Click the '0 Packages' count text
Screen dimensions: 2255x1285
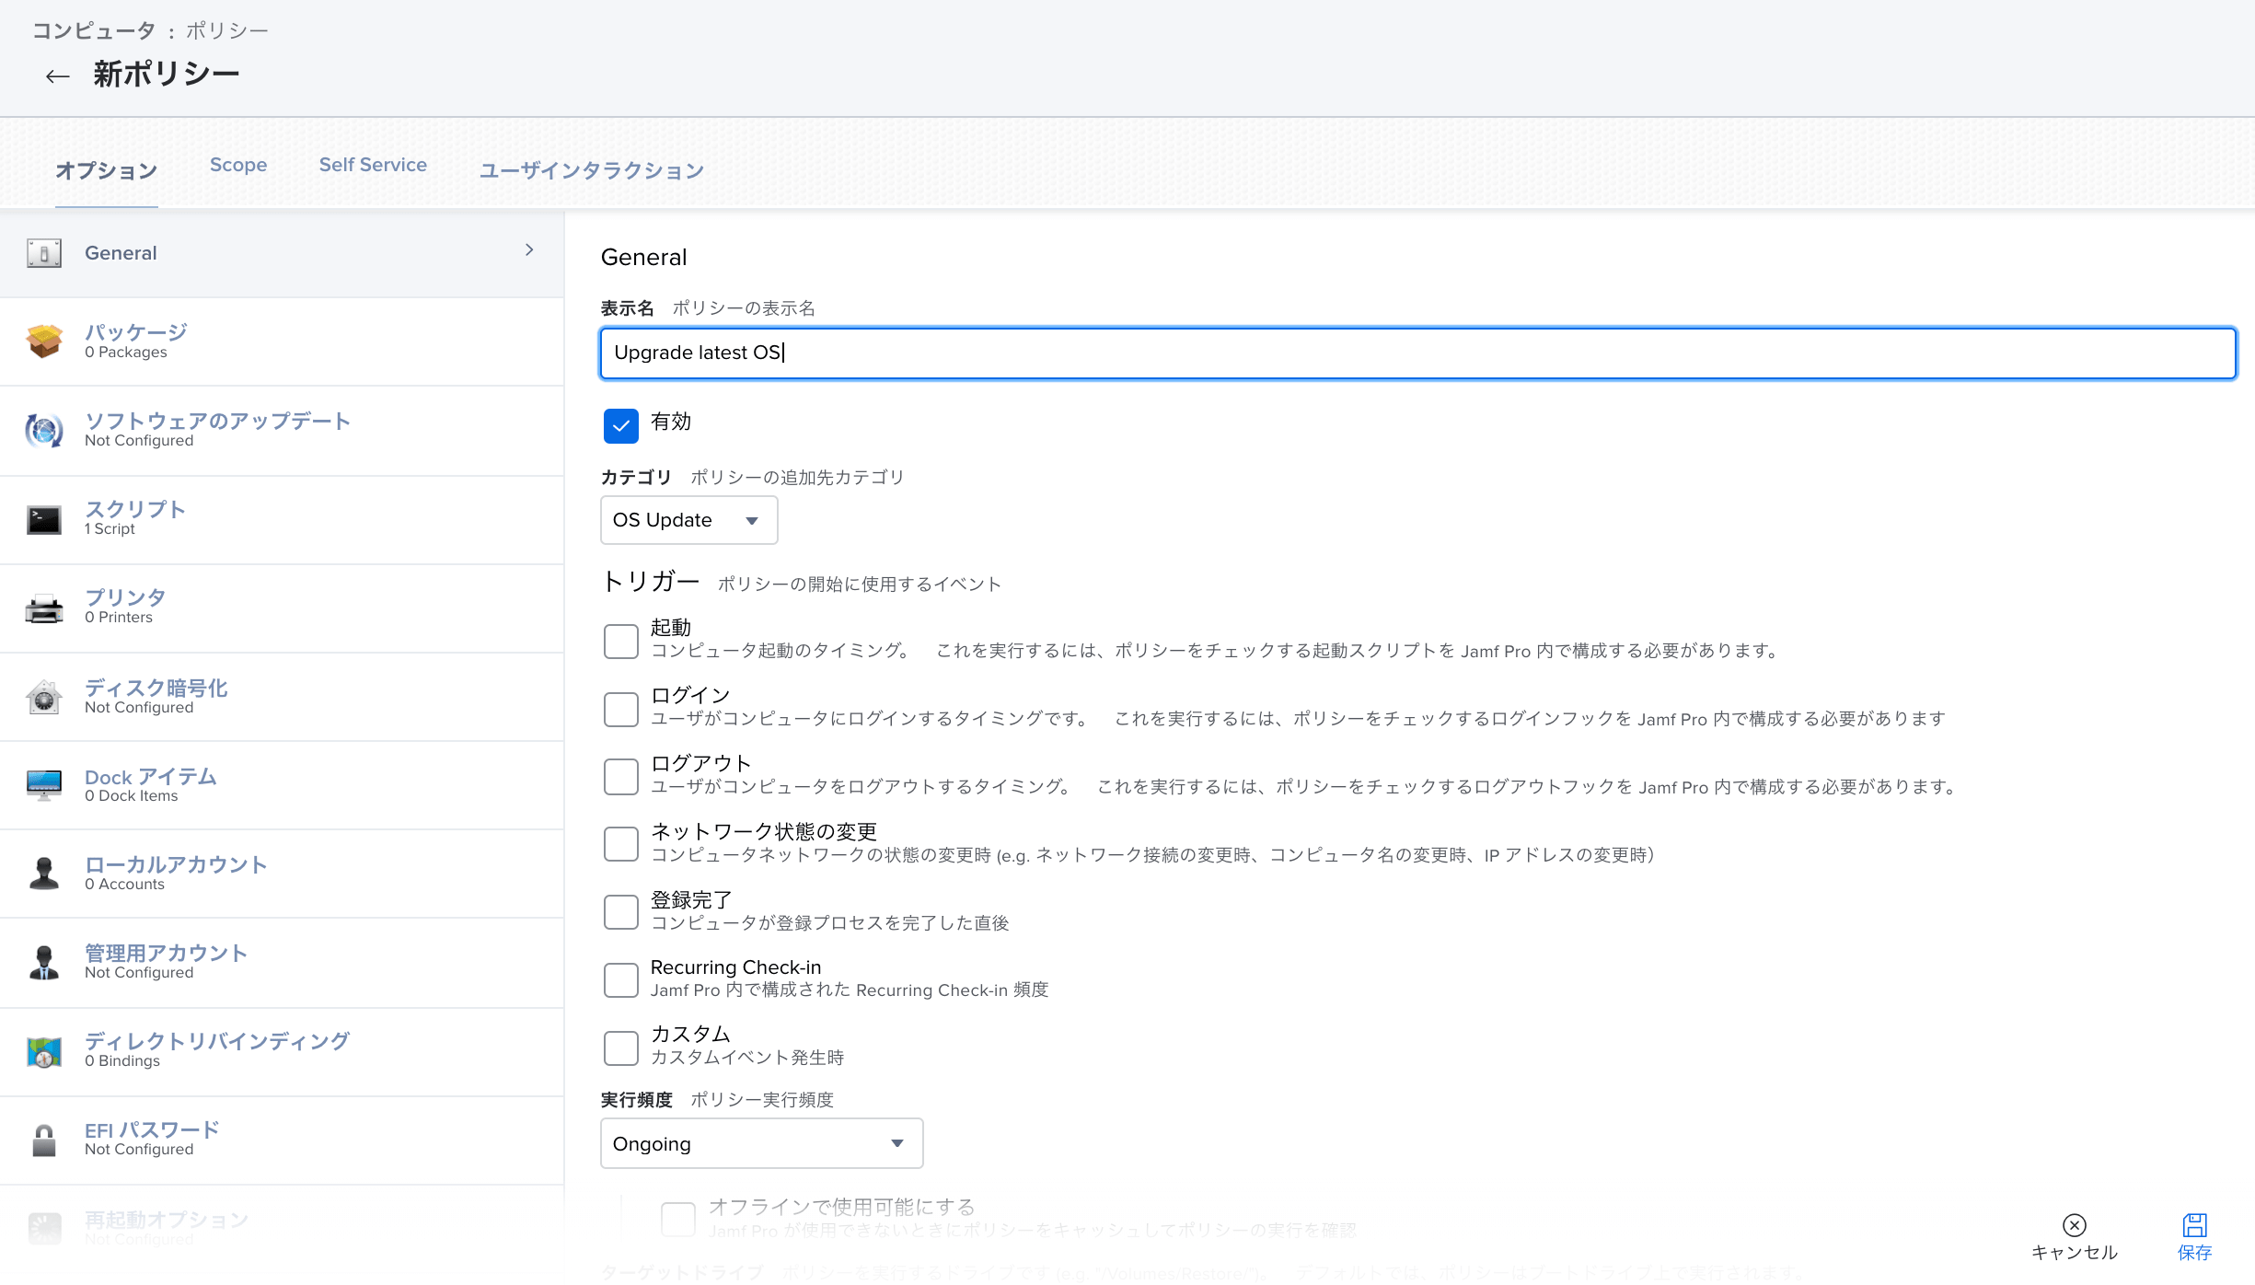tap(126, 353)
